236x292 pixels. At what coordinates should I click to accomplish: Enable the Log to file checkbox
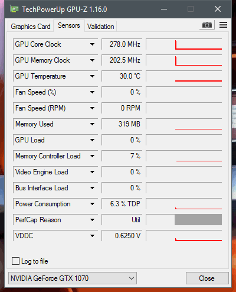[x=15, y=261]
